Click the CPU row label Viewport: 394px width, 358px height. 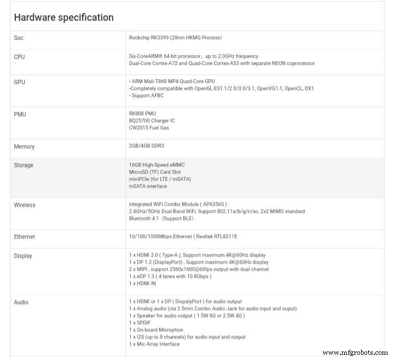[x=19, y=57]
